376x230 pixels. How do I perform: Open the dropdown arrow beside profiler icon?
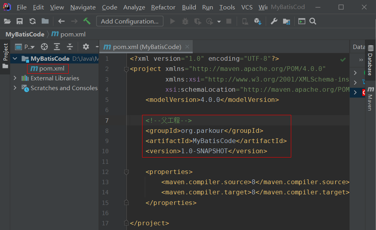219,22
